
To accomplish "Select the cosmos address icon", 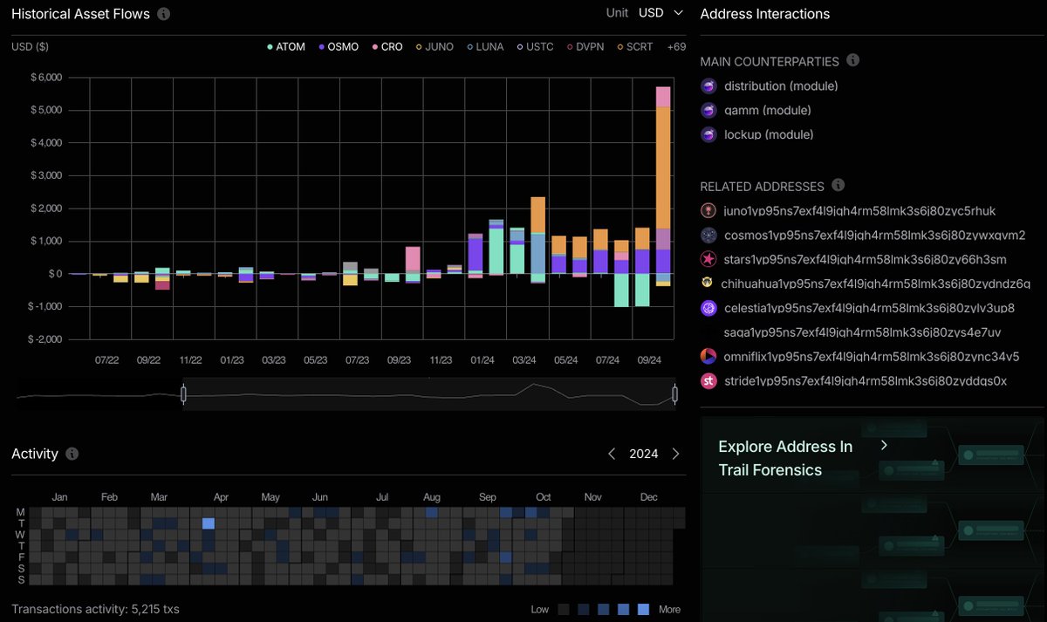I will (708, 235).
